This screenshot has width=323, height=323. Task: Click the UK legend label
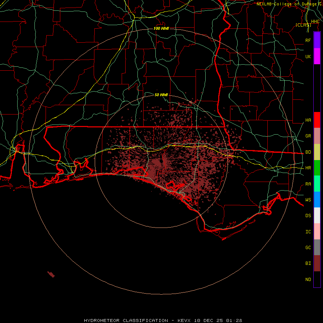(x=308, y=56)
